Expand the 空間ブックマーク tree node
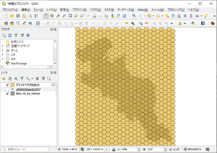This screenshot has width=217, height=153. point(2,46)
